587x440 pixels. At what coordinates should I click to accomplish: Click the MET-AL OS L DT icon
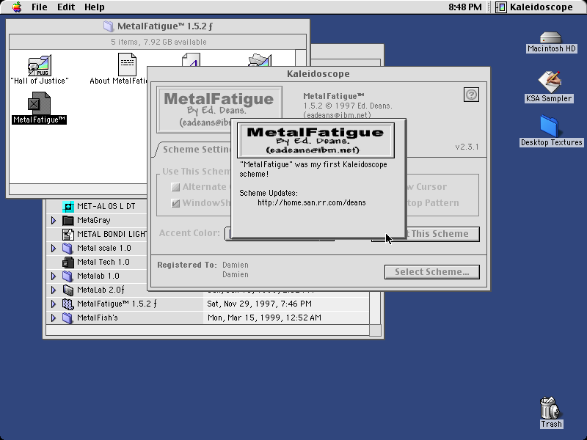coord(68,206)
